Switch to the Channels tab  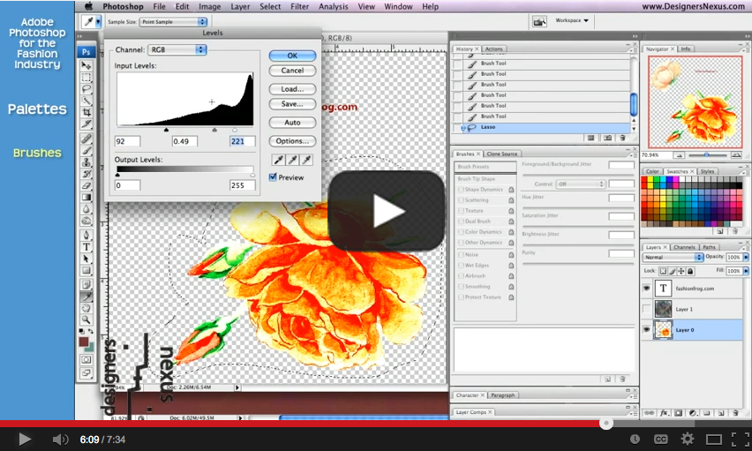[x=684, y=247]
